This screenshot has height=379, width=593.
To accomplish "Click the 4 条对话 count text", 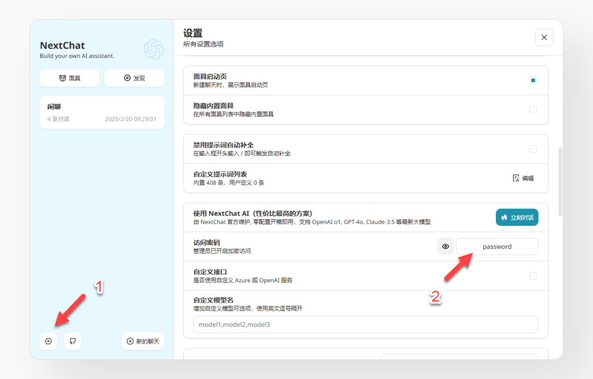I will [x=58, y=119].
